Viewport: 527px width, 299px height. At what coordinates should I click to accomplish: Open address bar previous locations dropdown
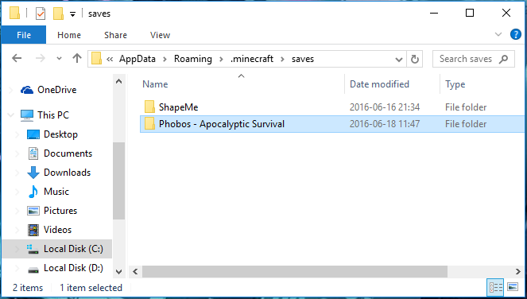(x=399, y=60)
